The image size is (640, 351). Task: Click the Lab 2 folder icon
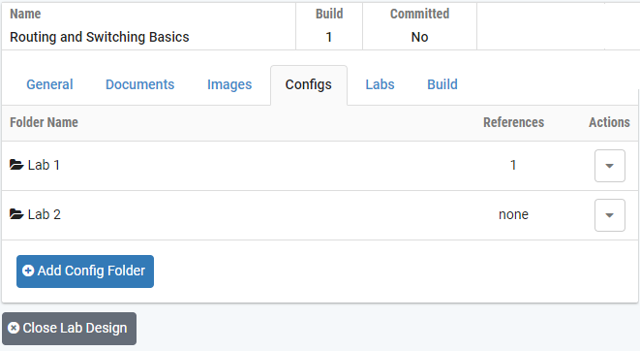[x=16, y=214]
